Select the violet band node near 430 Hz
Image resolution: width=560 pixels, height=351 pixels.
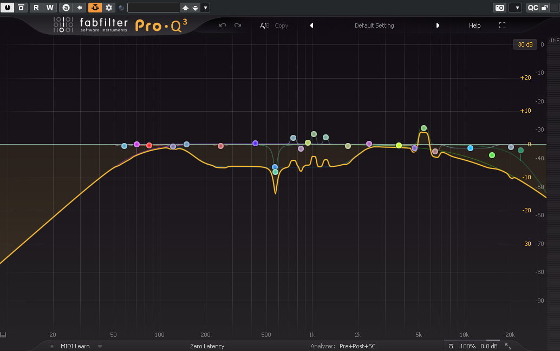tap(255, 143)
